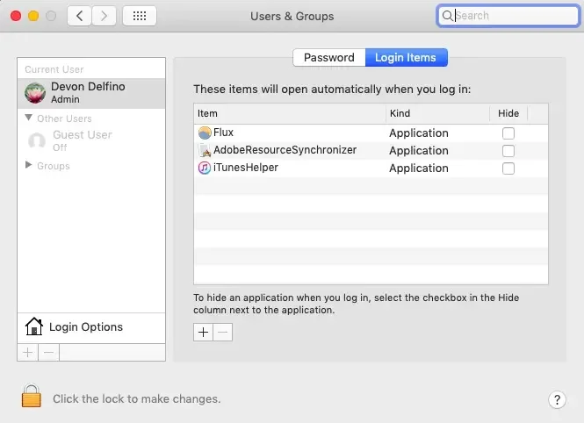Tick Hide checkbox for AdobeResourceSynchronizer
This screenshot has height=423, width=584.
[x=508, y=151]
